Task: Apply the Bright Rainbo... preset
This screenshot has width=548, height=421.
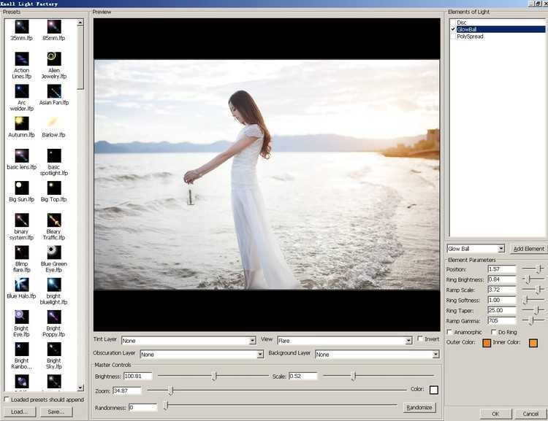Action: pos(22,349)
